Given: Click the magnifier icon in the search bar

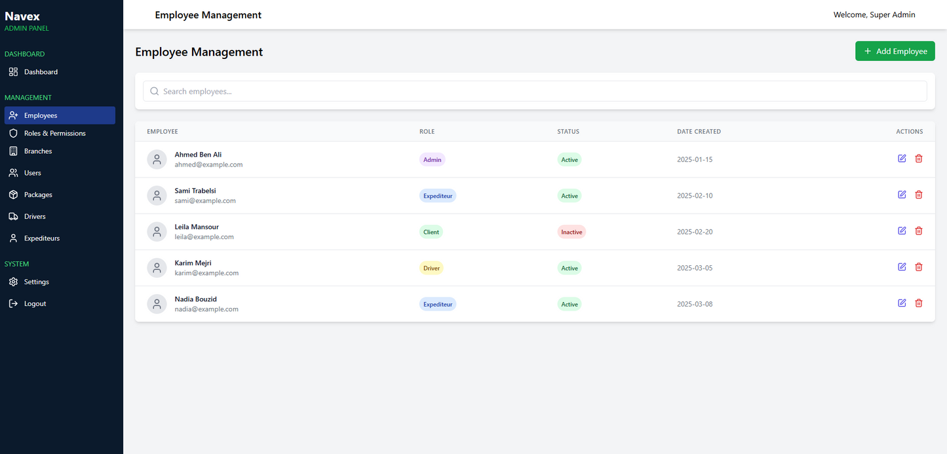Looking at the screenshot, I should [x=155, y=92].
